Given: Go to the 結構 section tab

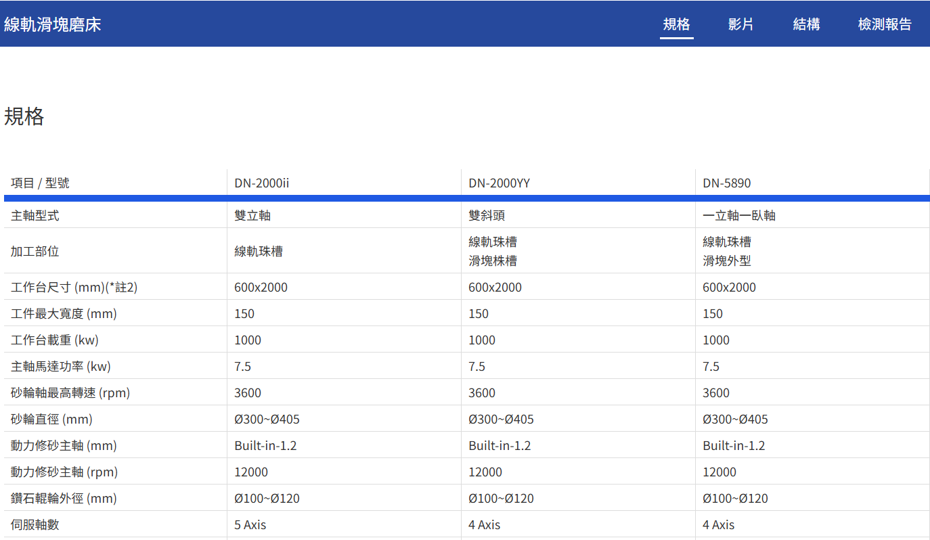Looking at the screenshot, I should pos(806,24).
